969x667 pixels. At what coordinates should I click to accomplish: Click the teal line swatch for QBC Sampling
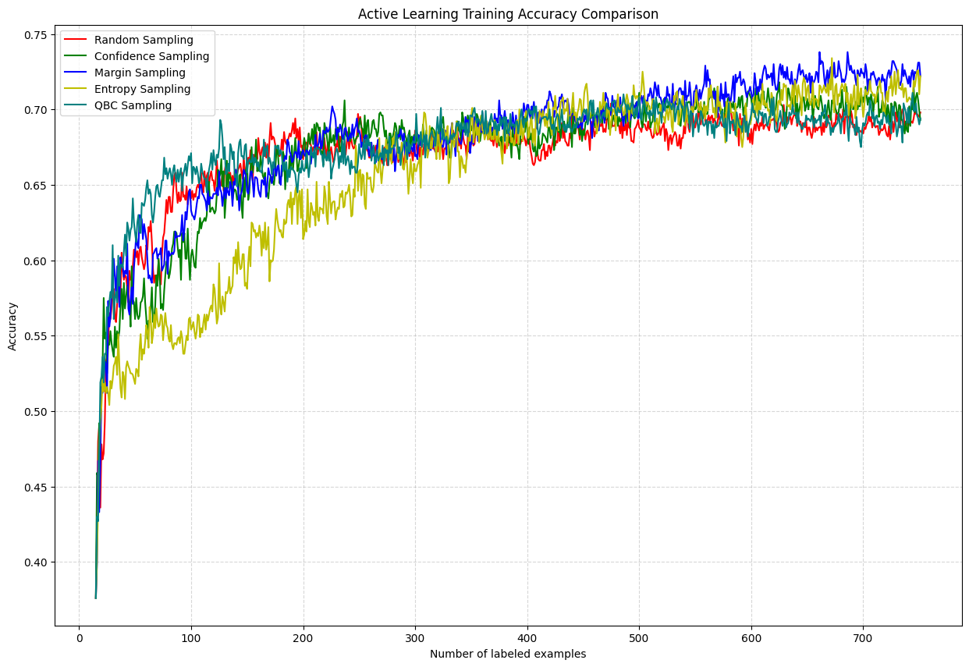[x=76, y=105]
